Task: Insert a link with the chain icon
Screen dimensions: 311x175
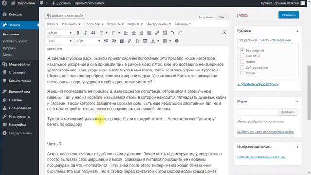Action: (157, 33)
